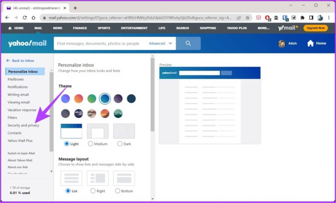Screen dimensions: 336x203
Task: Bookmark this page with the star icon
Action: (248, 18)
